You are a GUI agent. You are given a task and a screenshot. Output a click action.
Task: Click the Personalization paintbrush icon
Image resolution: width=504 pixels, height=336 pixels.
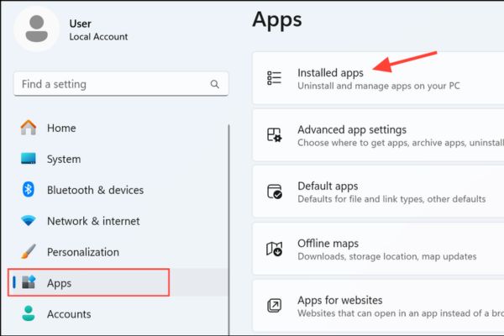29,252
